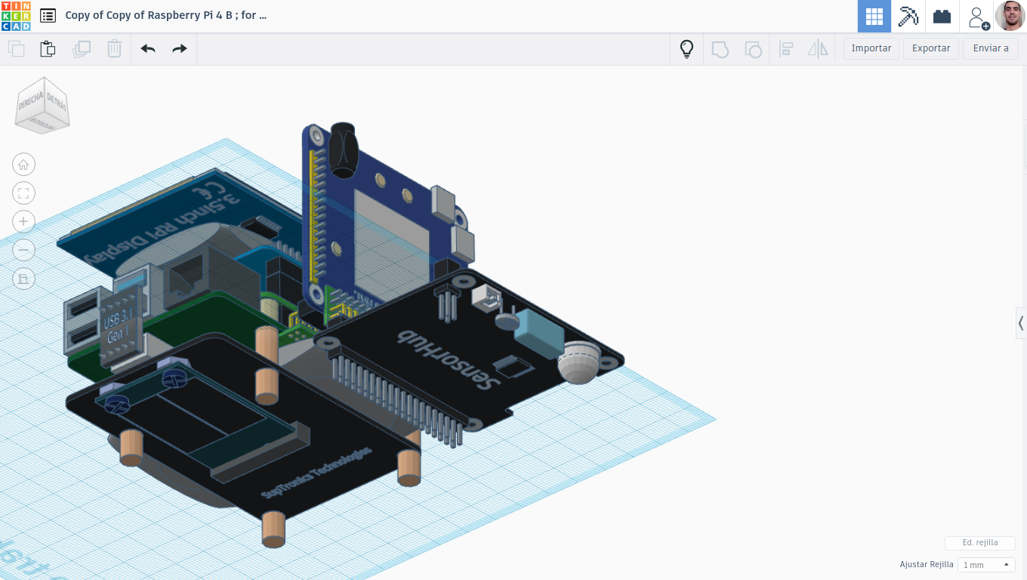Open the Blocks pickaxe mode
Image resolution: width=1027 pixels, height=580 pixels.
908,16
